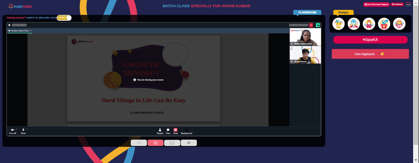Viewport: 419px width, 163px height.
Task: Click the whiteboard screen button below video
Action: [172, 143]
